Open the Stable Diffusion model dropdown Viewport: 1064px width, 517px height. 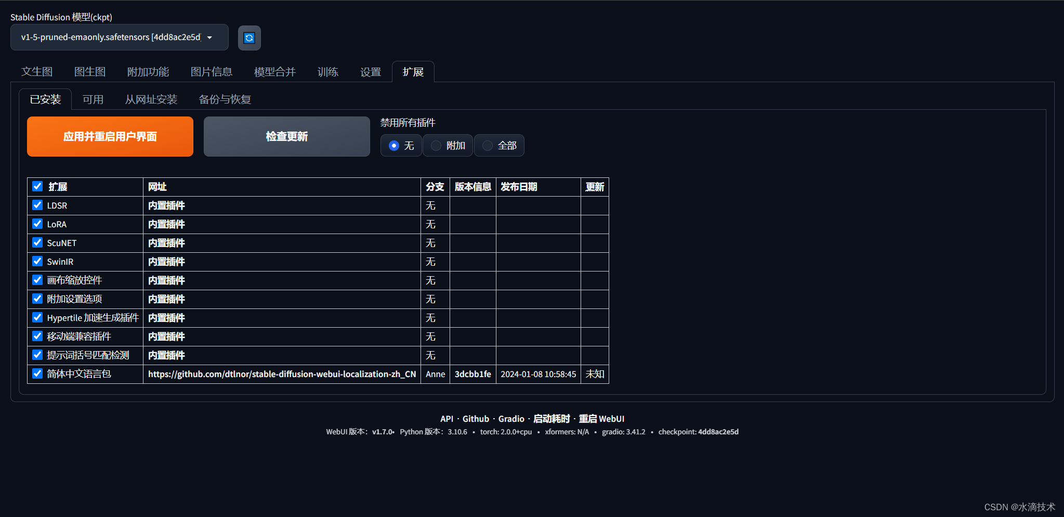(x=120, y=37)
